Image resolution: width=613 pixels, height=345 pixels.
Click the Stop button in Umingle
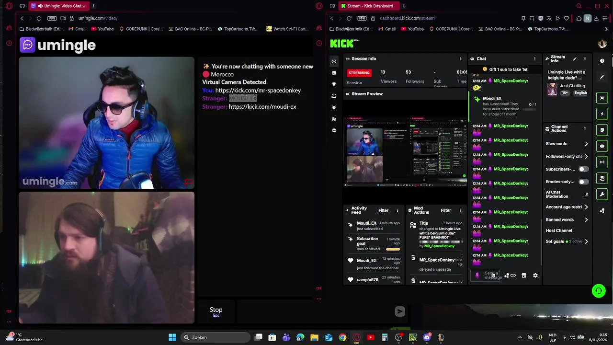coord(216,311)
